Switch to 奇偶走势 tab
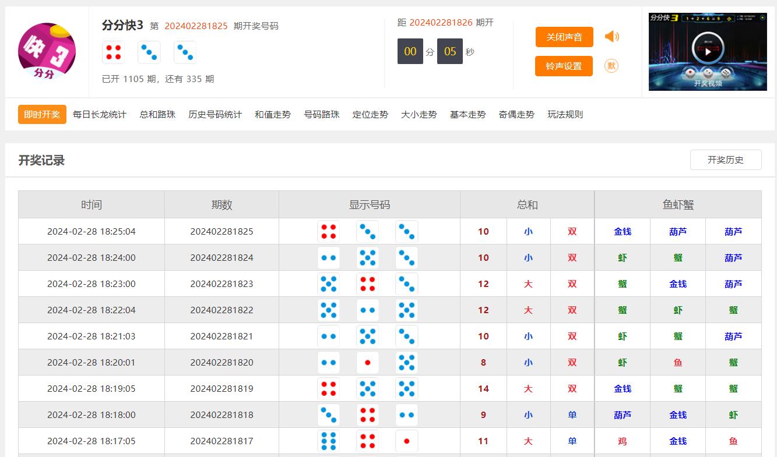This screenshot has width=777, height=457. (516, 115)
